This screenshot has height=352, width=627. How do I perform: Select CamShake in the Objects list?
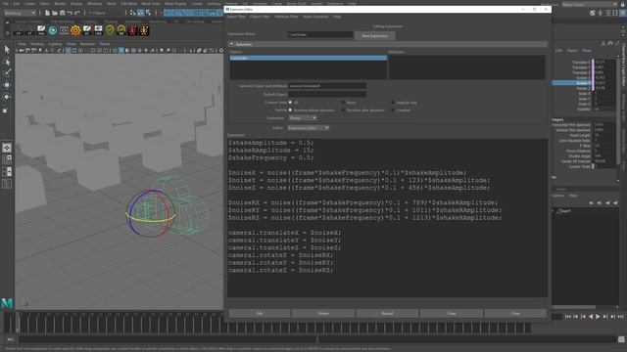(309, 58)
